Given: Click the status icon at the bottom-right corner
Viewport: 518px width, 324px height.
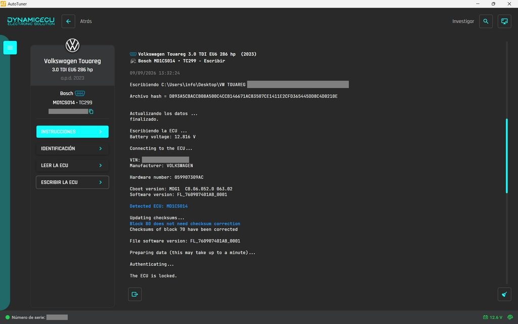Looking at the screenshot, I should pos(510,317).
